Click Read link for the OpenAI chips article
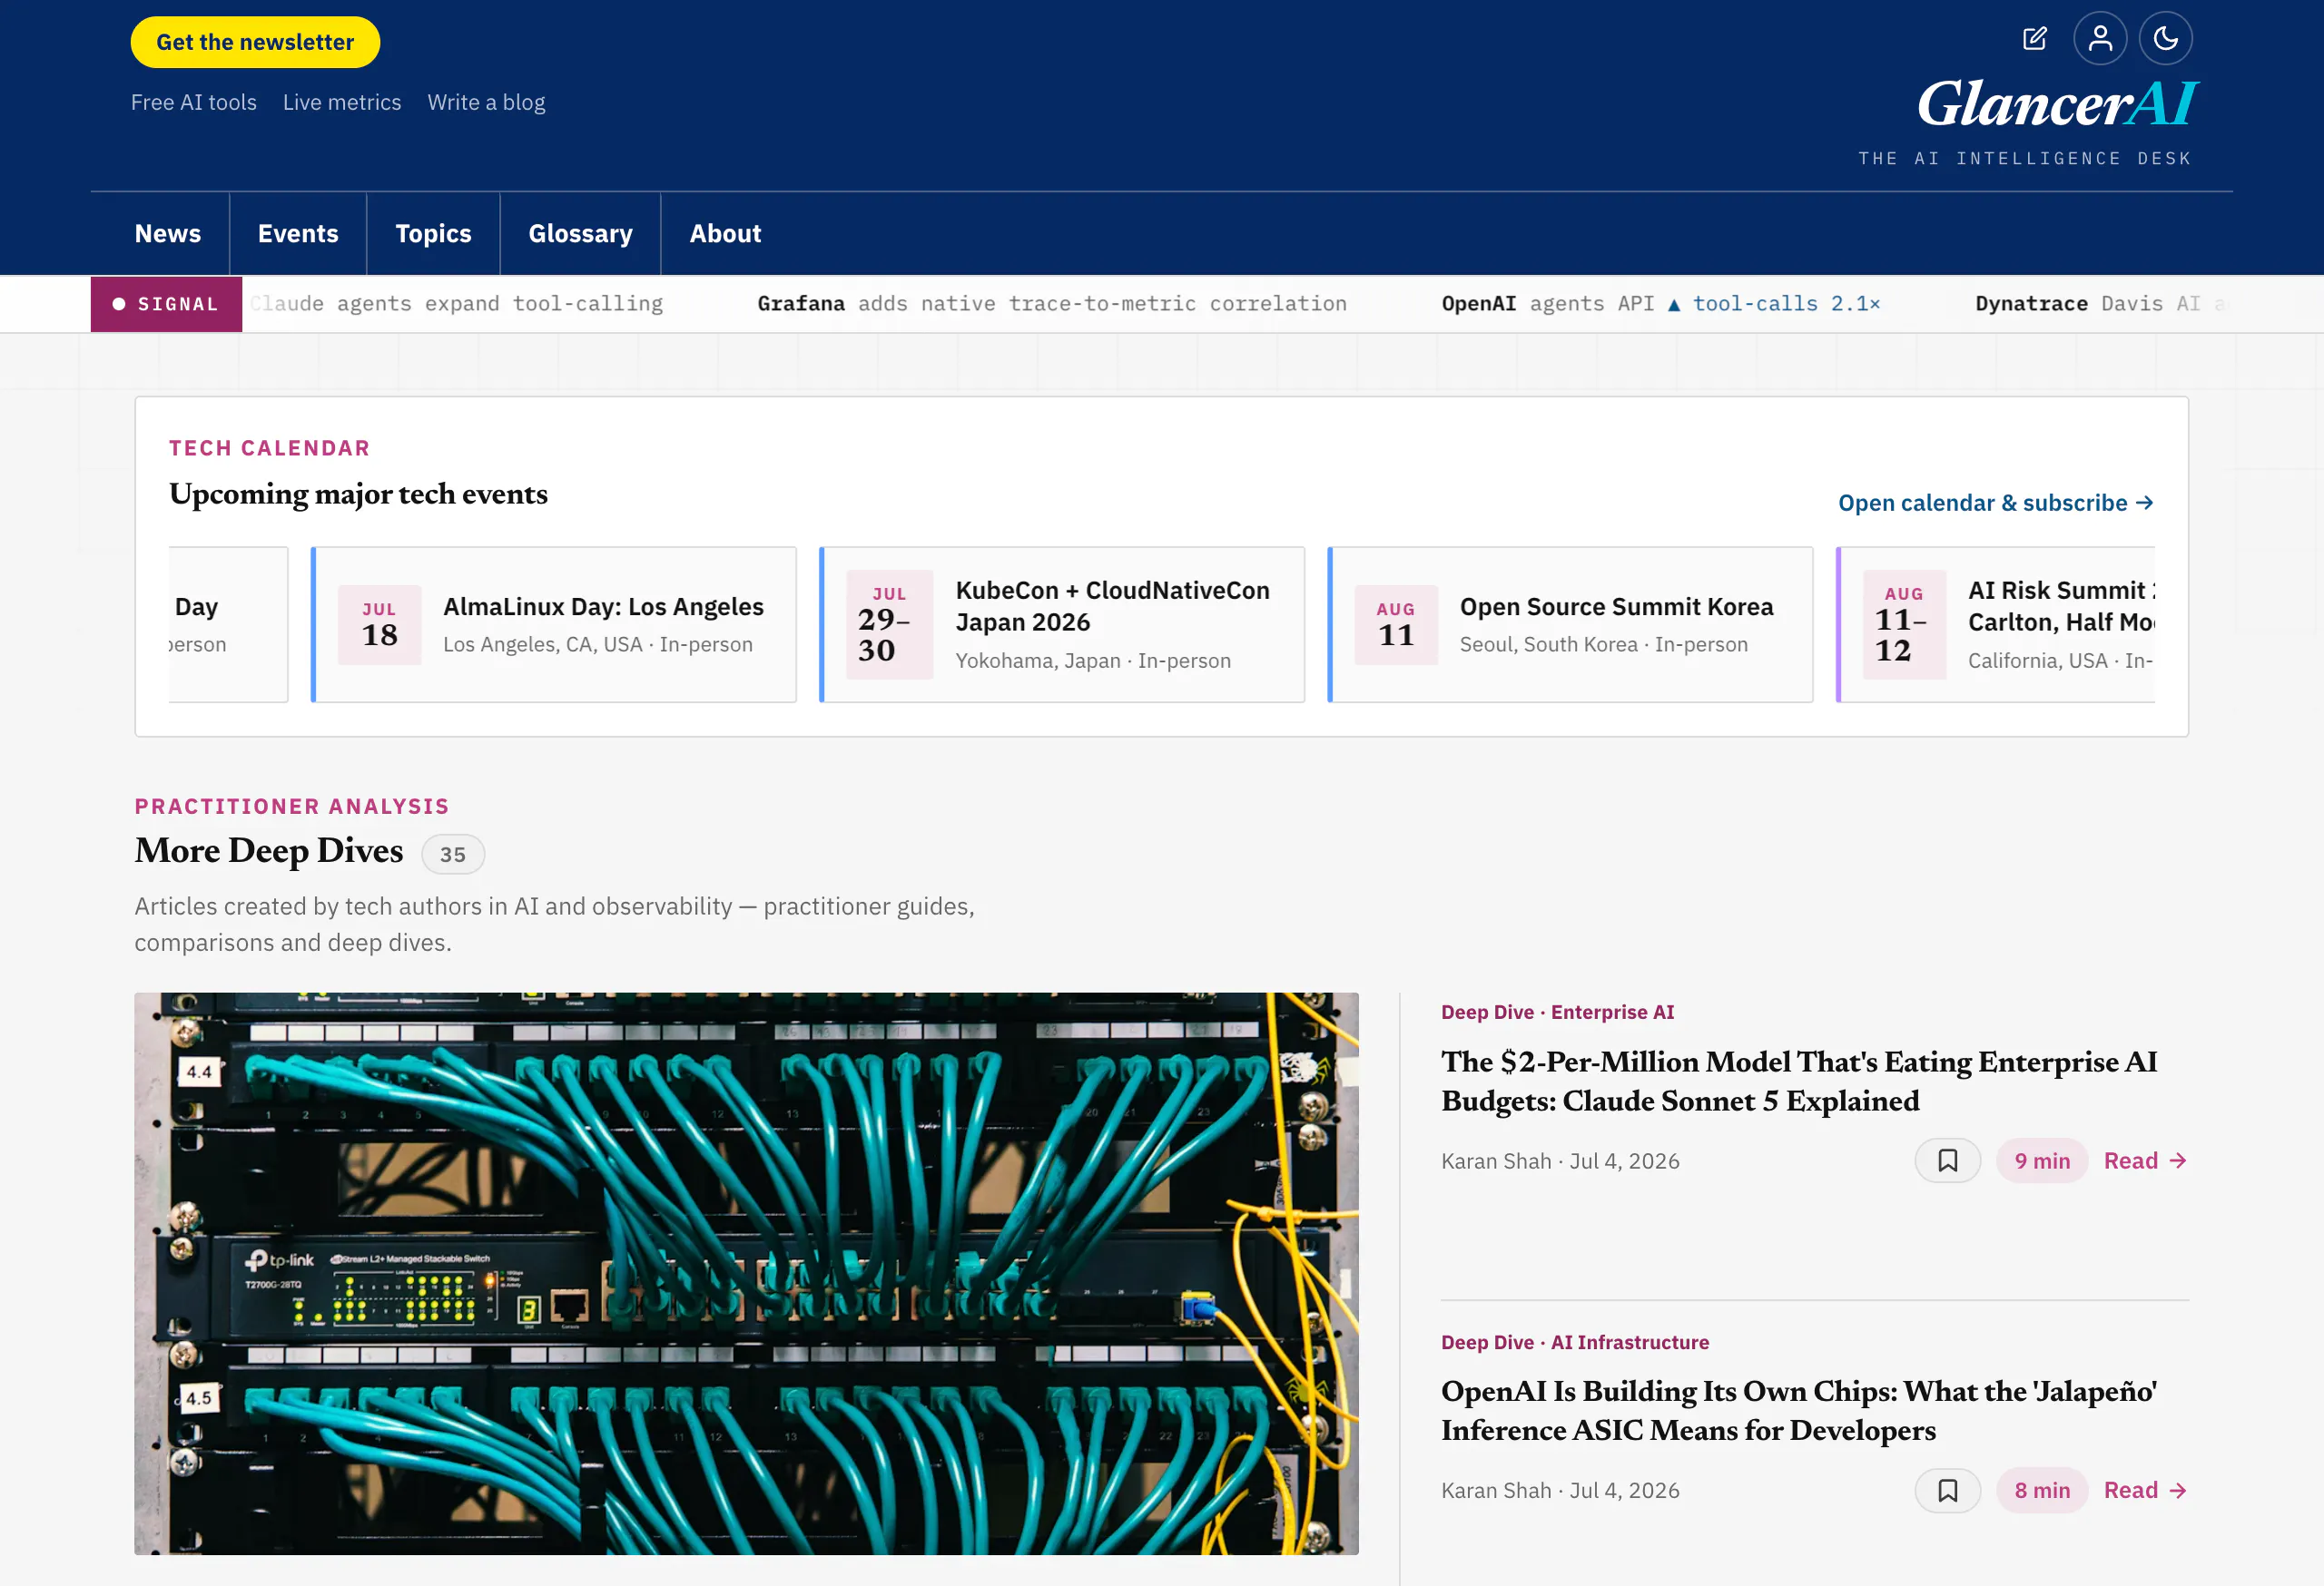Screen dimensions: 2324x1586 coord(2145,1490)
